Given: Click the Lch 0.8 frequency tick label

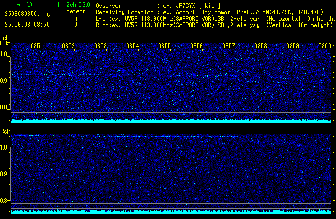Looking at the screenshot, I should 4,107.
